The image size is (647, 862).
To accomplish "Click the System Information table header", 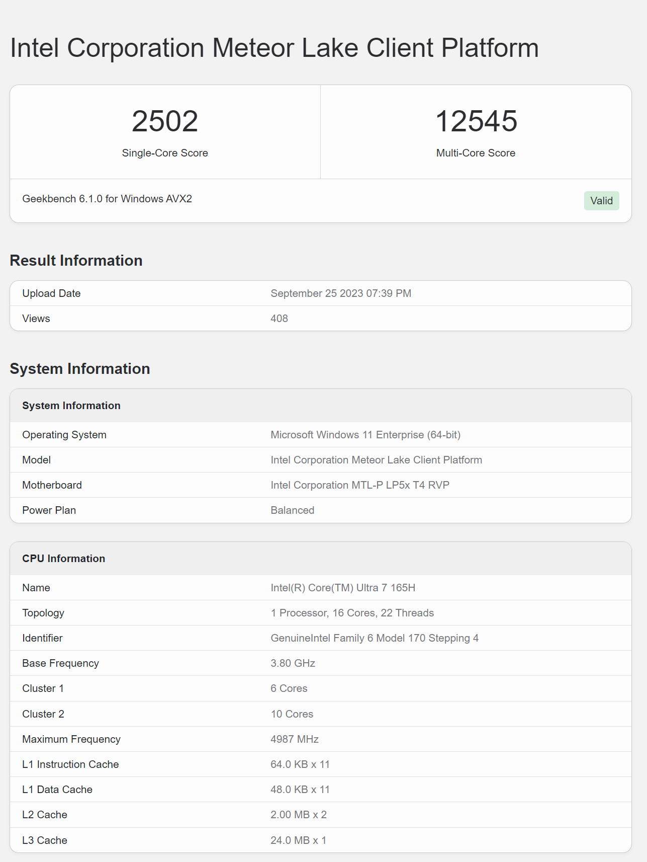I will click(71, 406).
